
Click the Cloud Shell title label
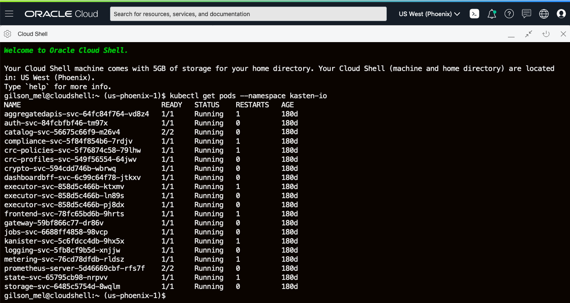(x=33, y=34)
